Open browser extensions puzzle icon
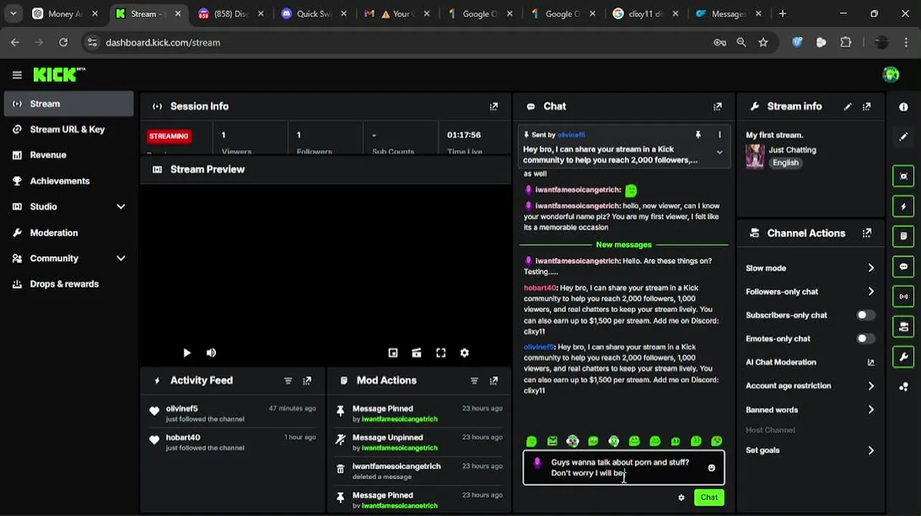This screenshot has height=516, width=921. click(x=846, y=42)
